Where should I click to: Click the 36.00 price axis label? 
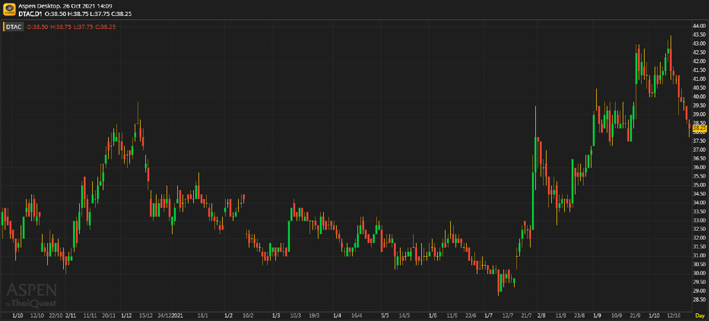click(x=700, y=168)
